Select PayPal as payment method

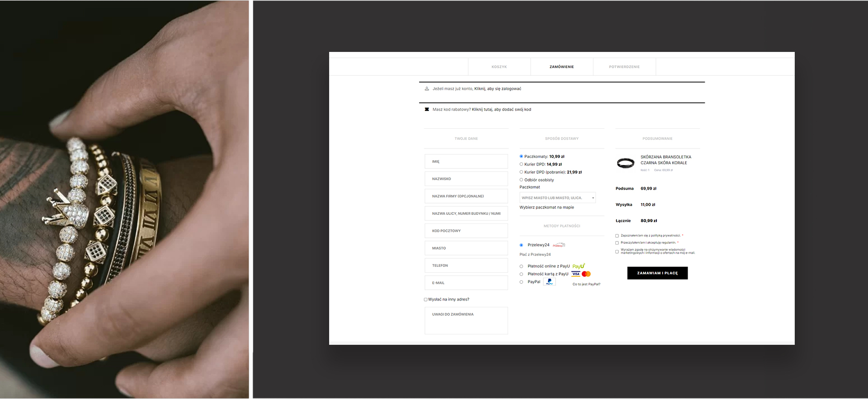521,282
